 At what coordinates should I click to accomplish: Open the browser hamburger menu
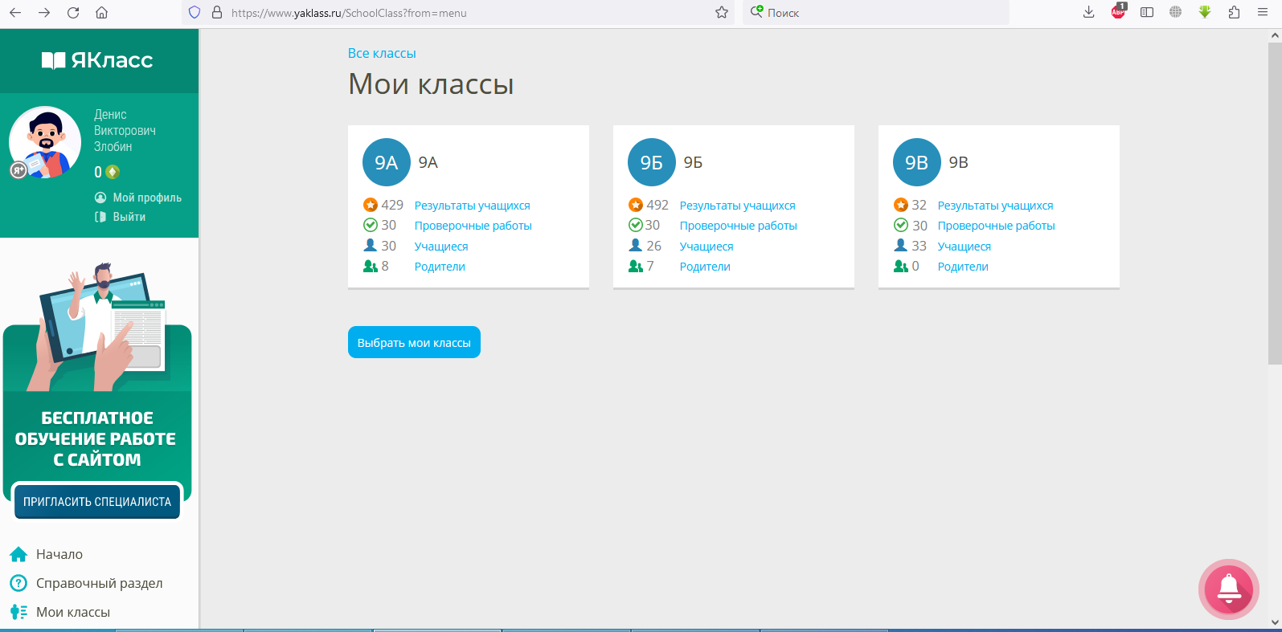(x=1263, y=13)
